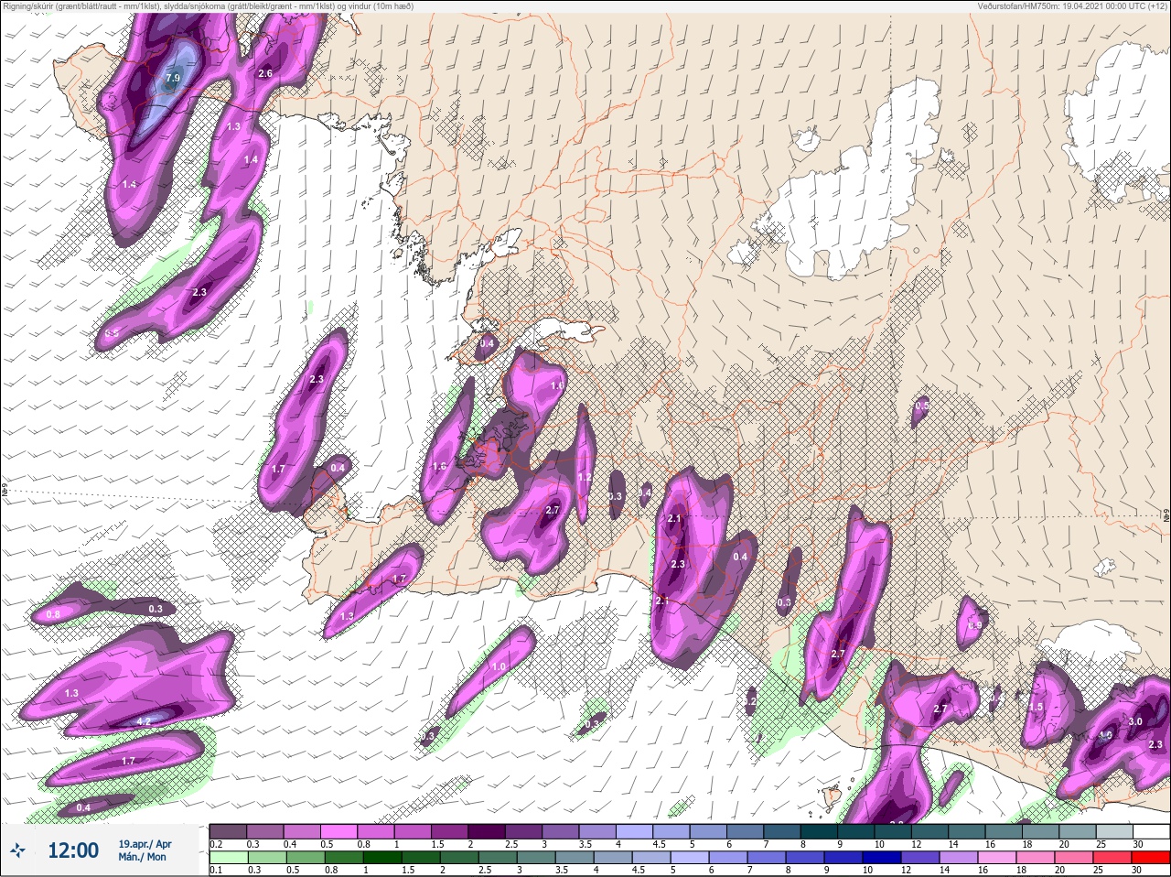Click upper legend lavender swatch between 4 and 4.5
The image size is (1171, 877).
pyautogui.click(x=635, y=831)
